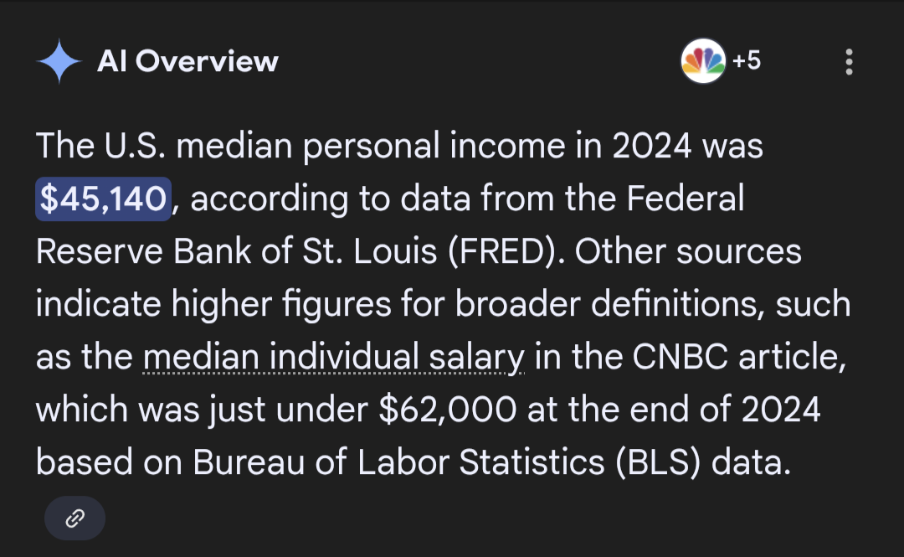Open the CNBC peacock source icon
904x557 pixels.
pos(703,61)
